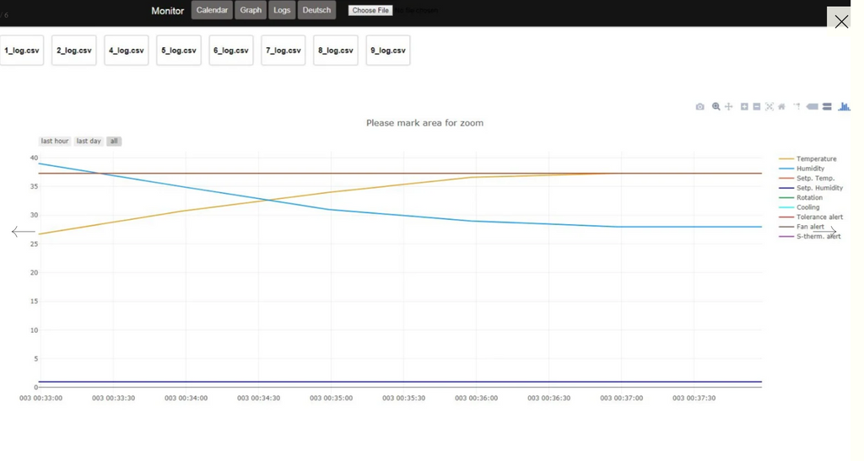The width and height of the screenshot is (864, 461).
Task: Click the Zoom in plus icon
Action: [744, 107]
